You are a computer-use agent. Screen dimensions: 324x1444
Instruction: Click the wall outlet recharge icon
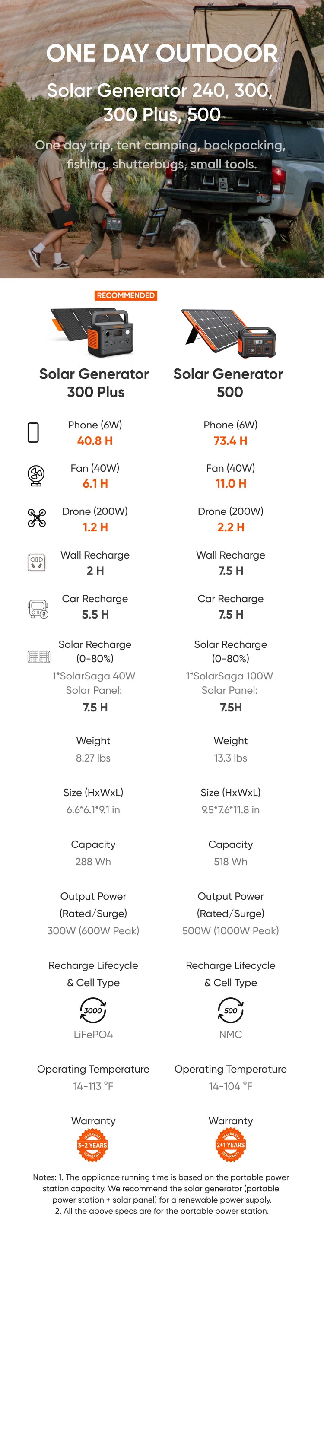tap(36, 562)
